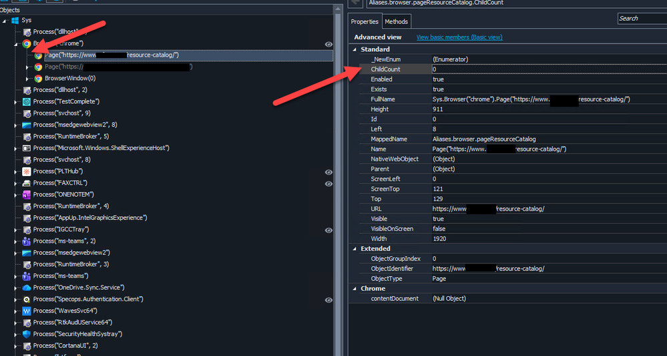Click the Search properties field

click(642, 18)
